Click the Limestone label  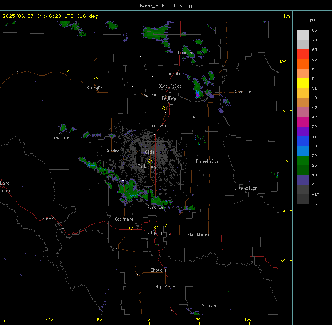pyautogui.click(x=59, y=137)
